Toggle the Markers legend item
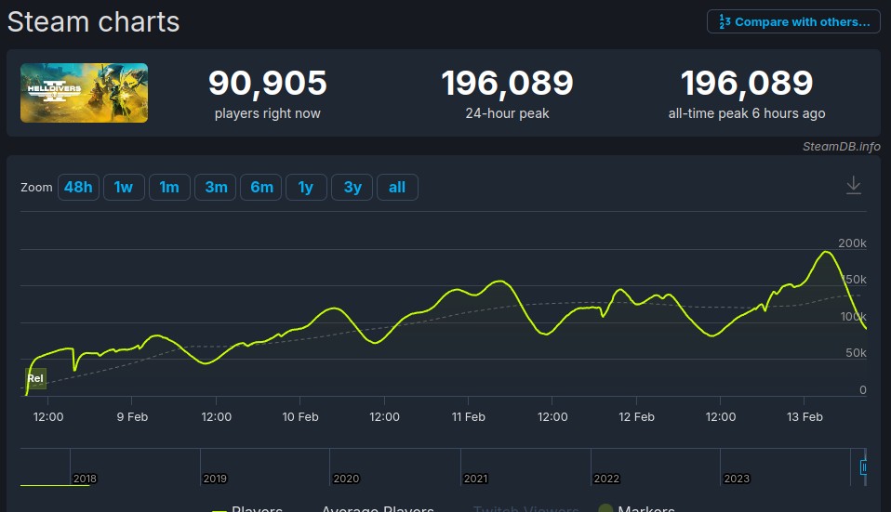The image size is (891, 512). (637, 508)
